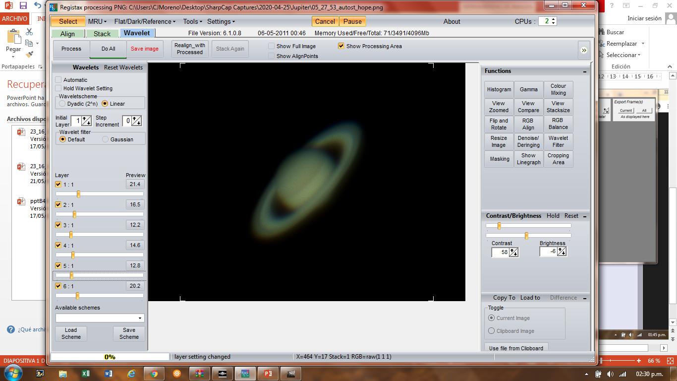Open File Explorer from the taskbar

coord(63,374)
